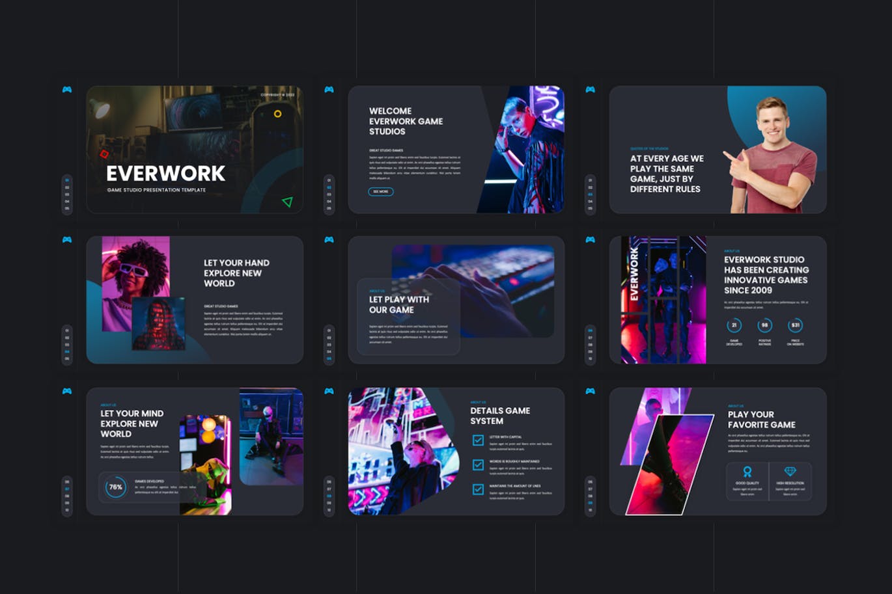
Task: Click the gamepad icon by the quote slide
Action: pyautogui.click(x=591, y=90)
